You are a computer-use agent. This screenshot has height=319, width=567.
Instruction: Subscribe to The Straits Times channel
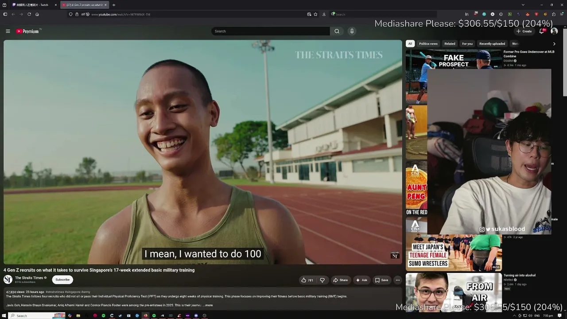(x=62, y=280)
